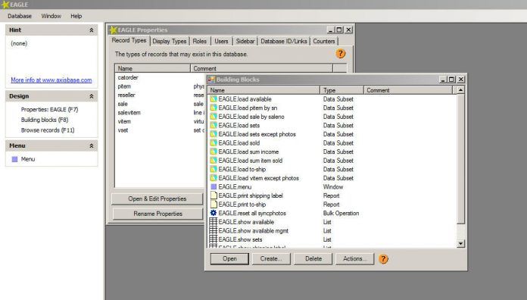Click the data subset icon for EAGLE.load available
This screenshot has height=300, width=527.
point(213,99)
